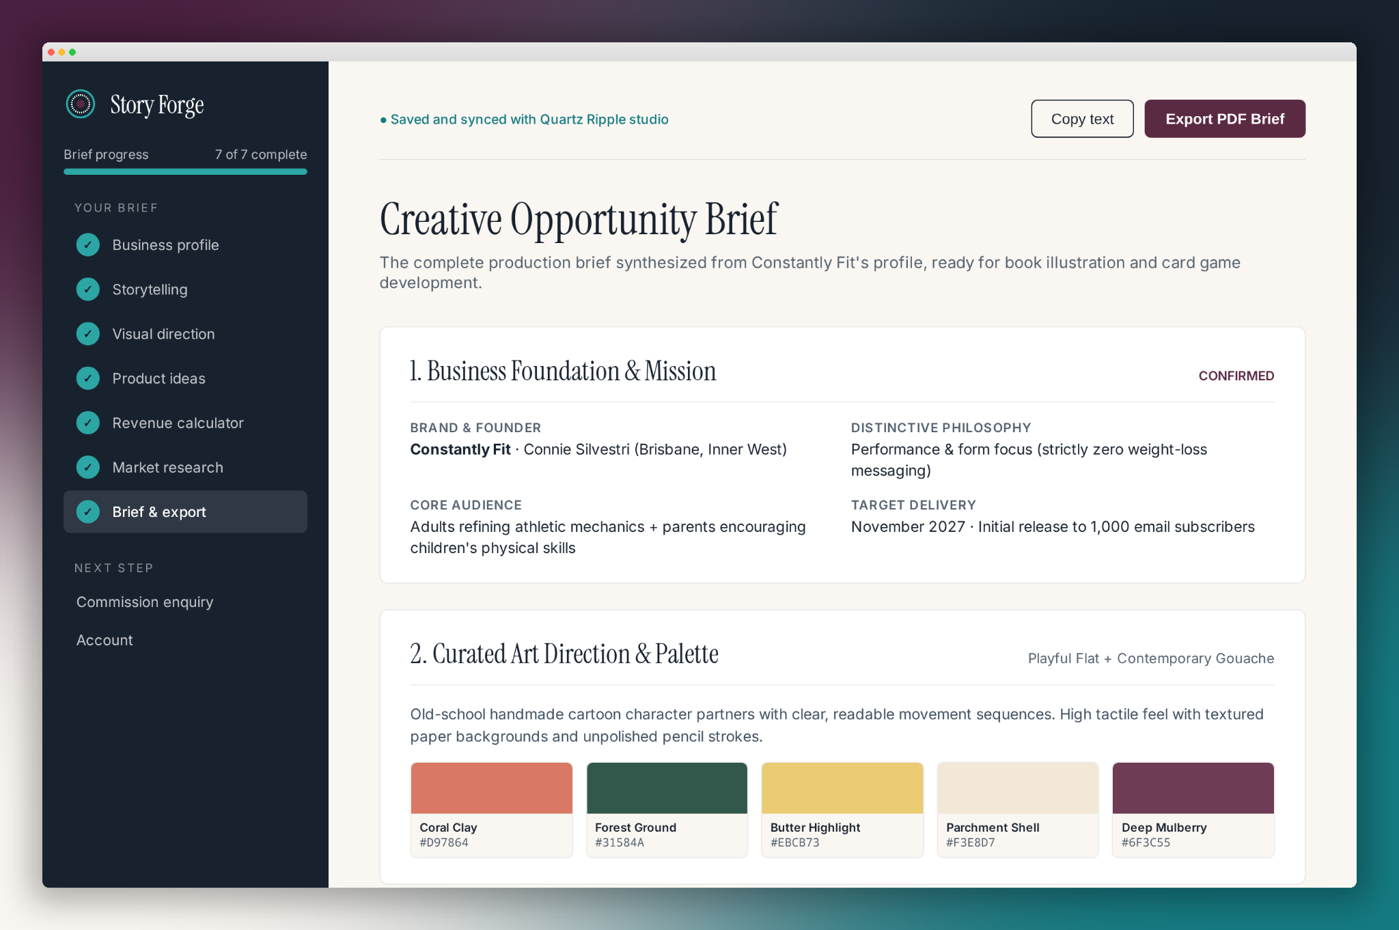
Task: Click the Story Forge logo icon
Action: coord(81,104)
